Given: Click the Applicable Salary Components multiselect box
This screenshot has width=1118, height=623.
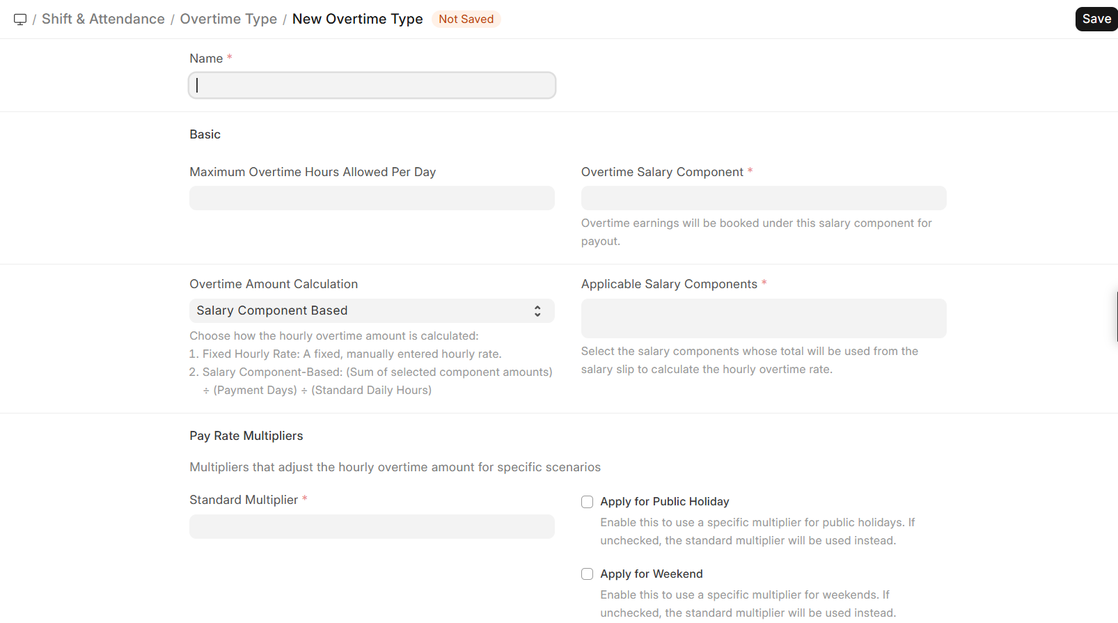Looking at the screenshot, I should point(764,319).
